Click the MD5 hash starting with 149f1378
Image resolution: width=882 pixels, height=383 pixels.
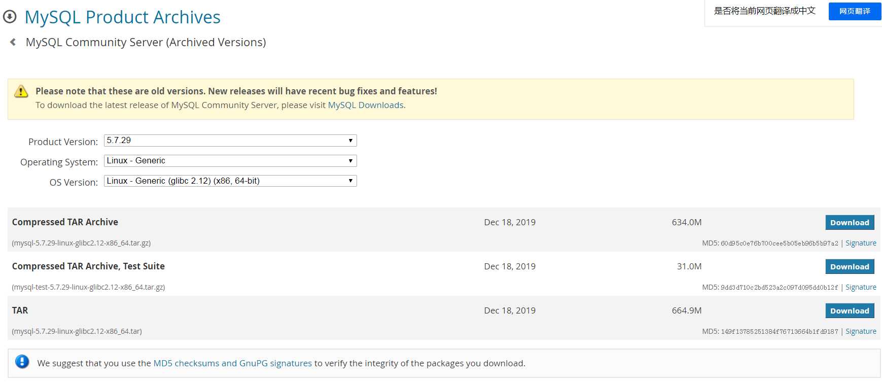[x=780, y=332]
